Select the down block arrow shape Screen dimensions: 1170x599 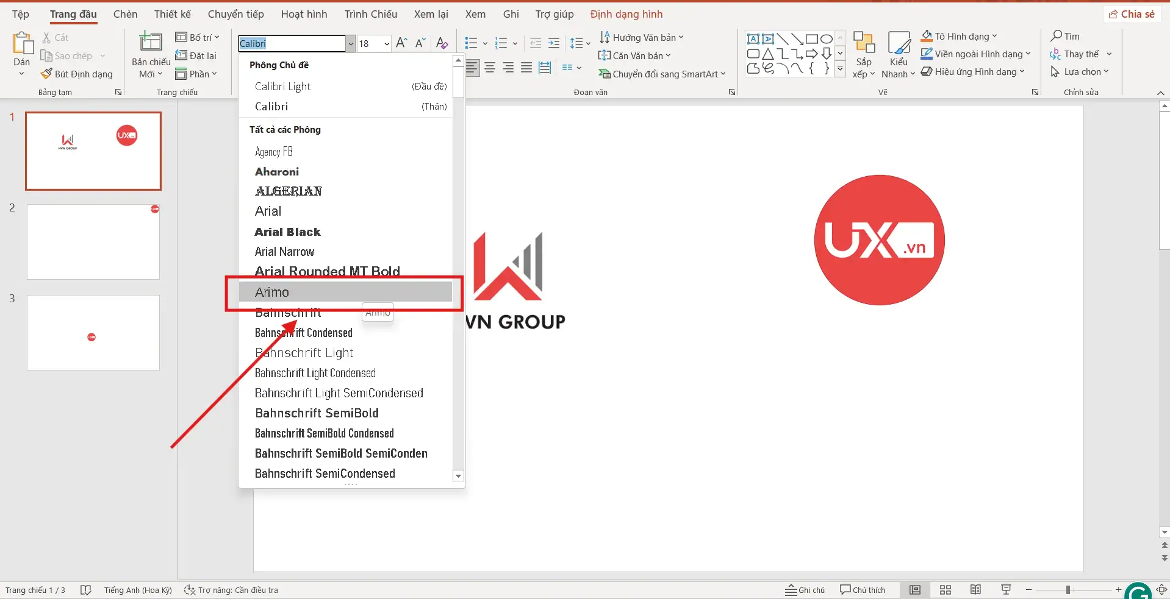(827, 54)
